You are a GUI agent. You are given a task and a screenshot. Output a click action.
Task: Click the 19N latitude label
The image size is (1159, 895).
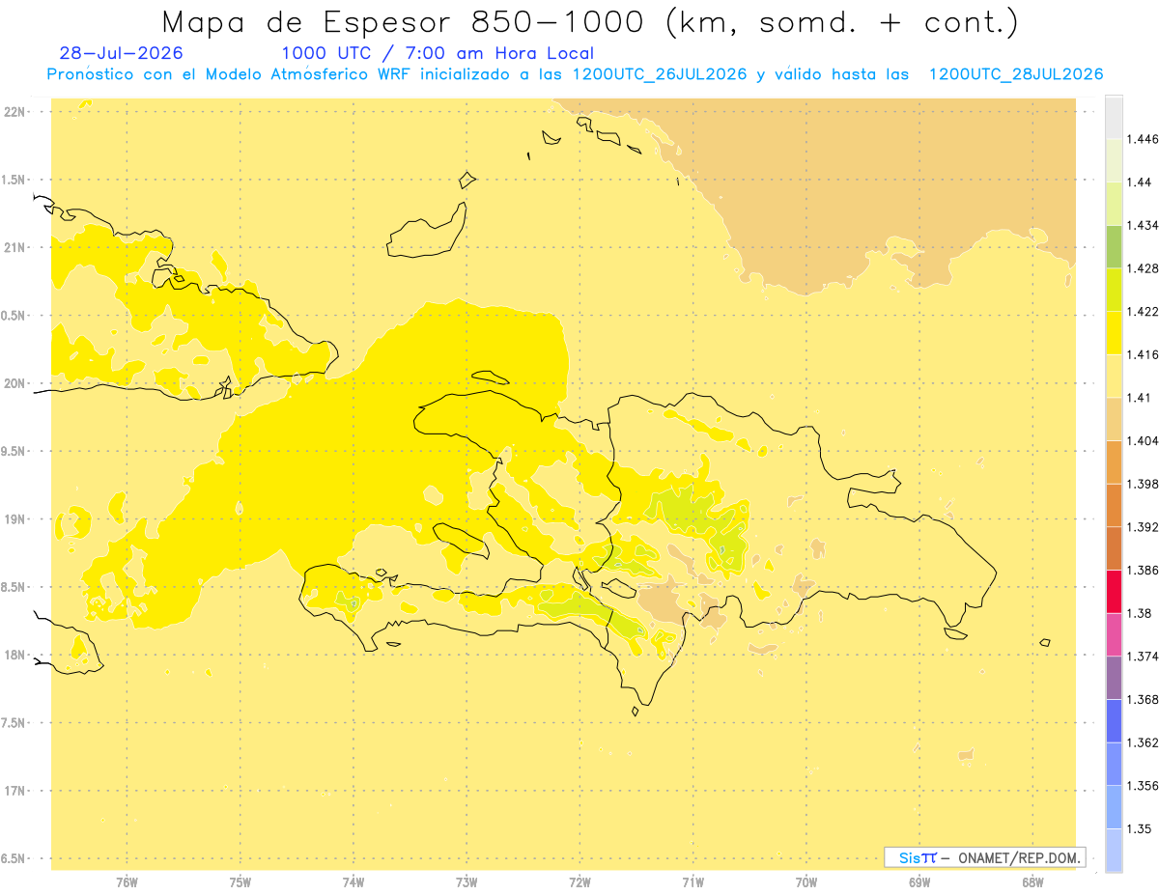click(15, 519)
